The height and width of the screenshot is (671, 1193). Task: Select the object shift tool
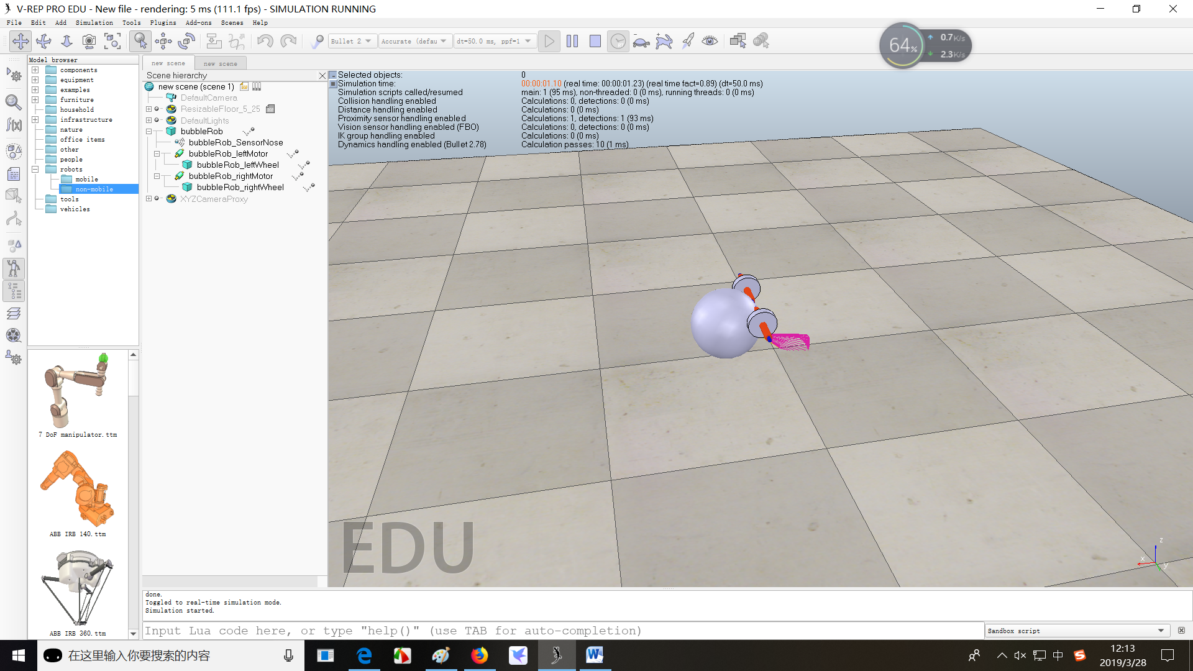(x=163, y=41)
